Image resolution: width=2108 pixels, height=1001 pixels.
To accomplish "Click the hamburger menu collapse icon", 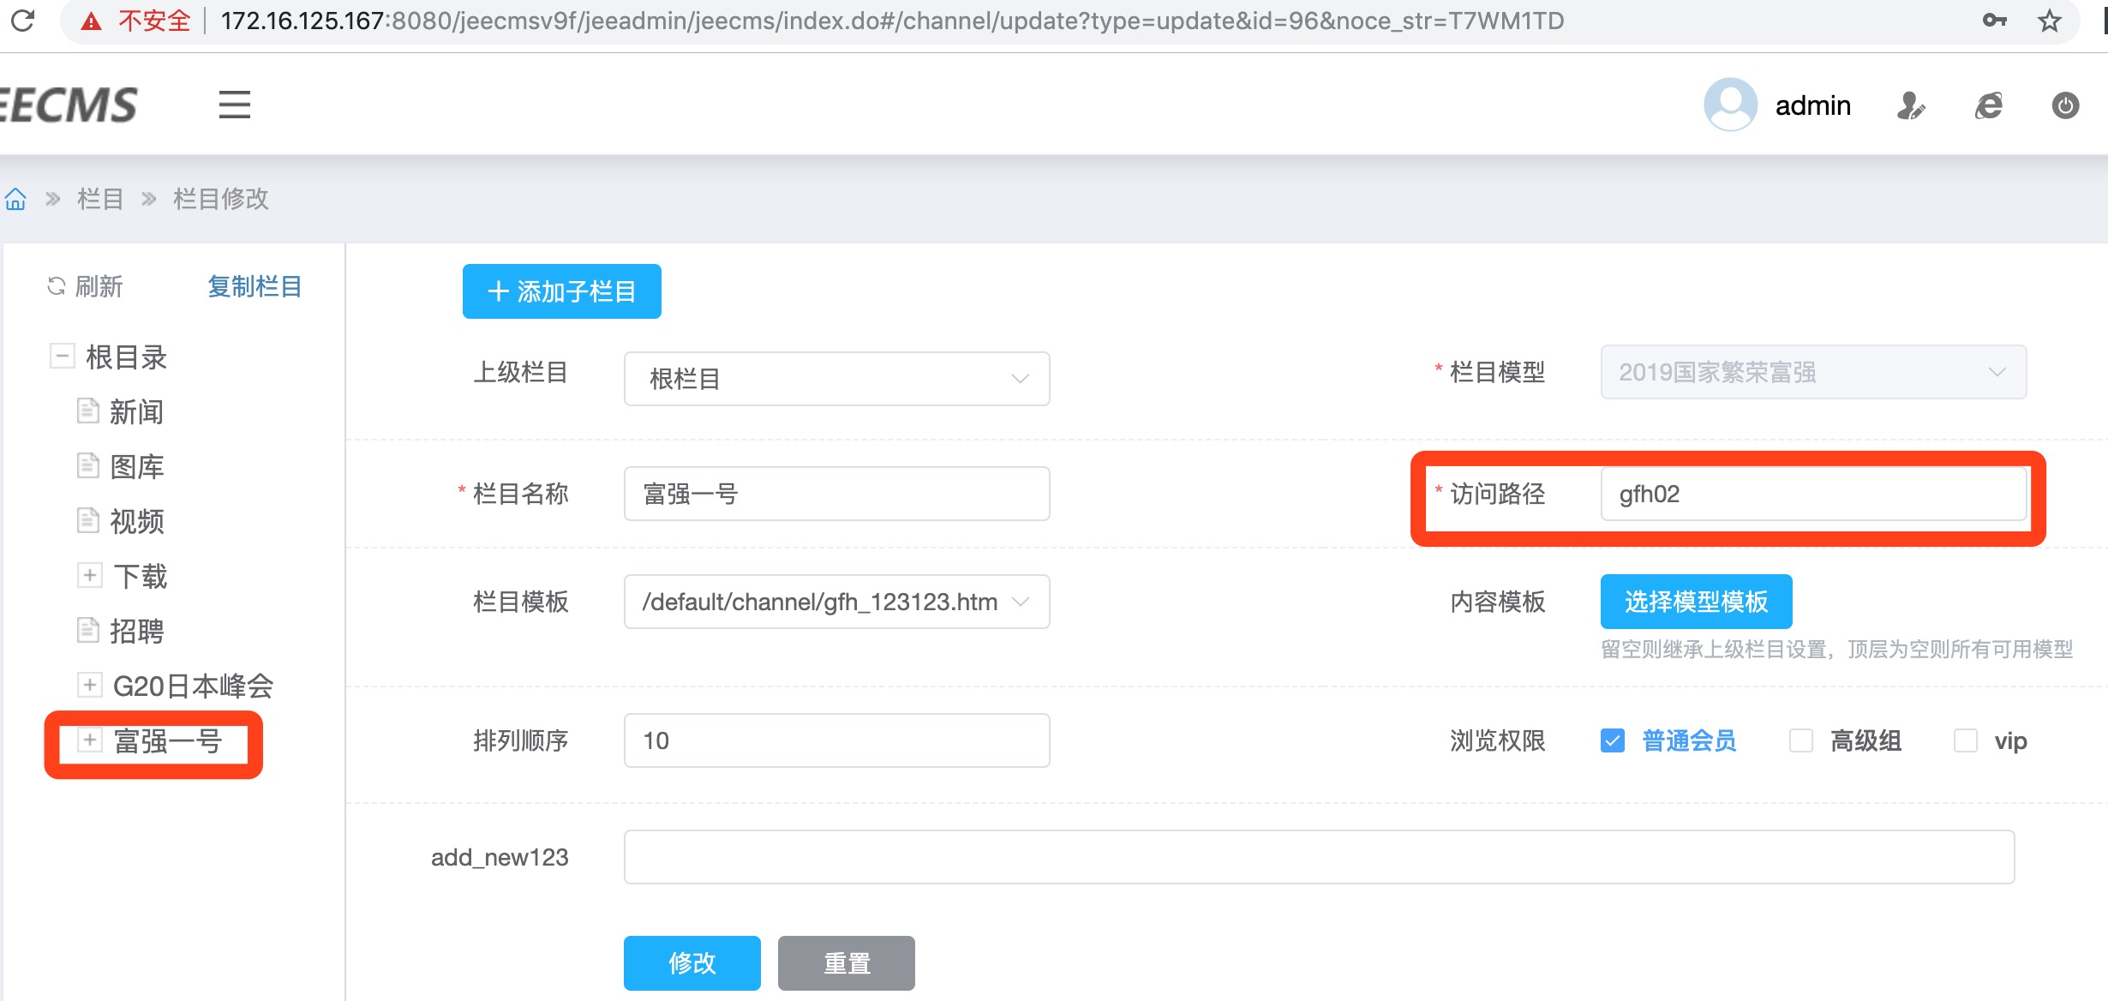I will 234,105.
